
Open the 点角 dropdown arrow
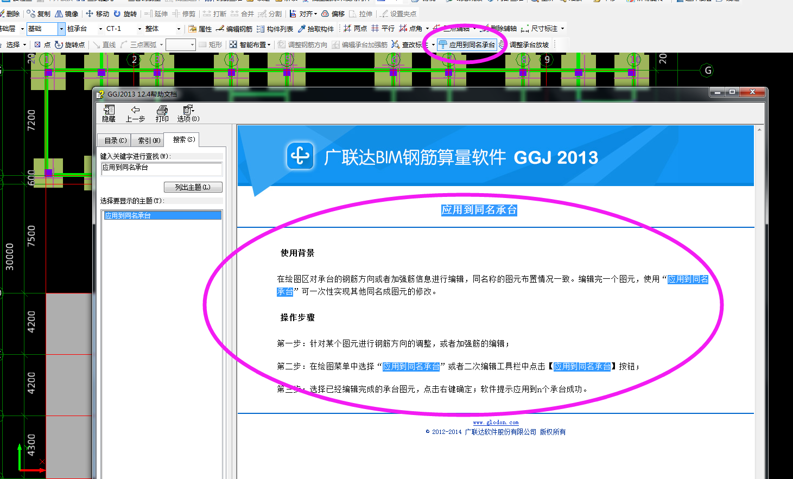(427, 28)
